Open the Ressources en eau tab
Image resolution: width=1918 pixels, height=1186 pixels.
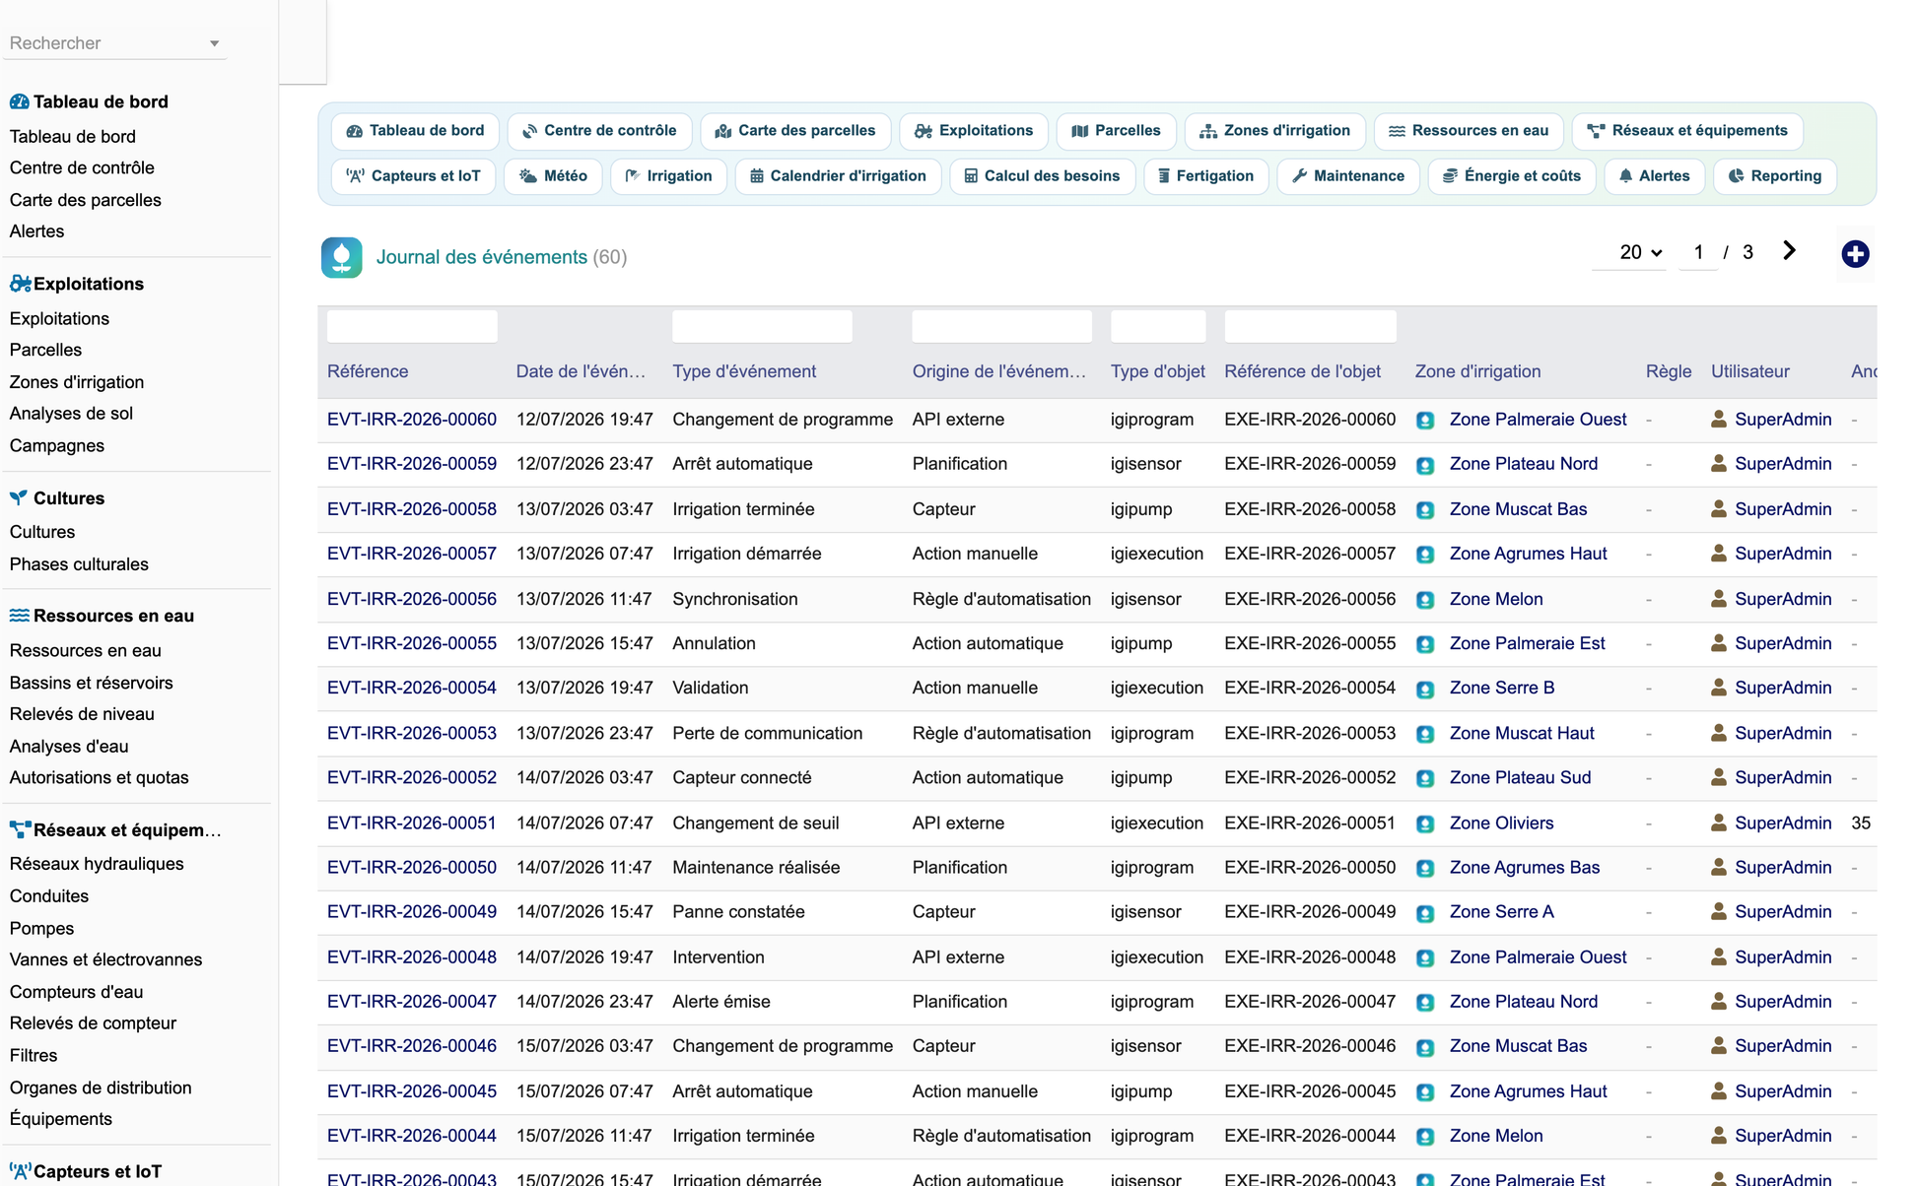click(x=1469, y=131)
